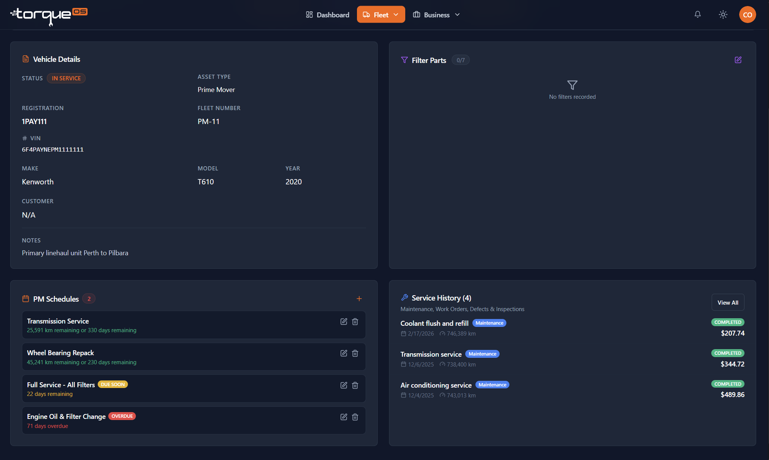
Task: Click the notes text Primary linehaul unit
Action: point(75,253)
